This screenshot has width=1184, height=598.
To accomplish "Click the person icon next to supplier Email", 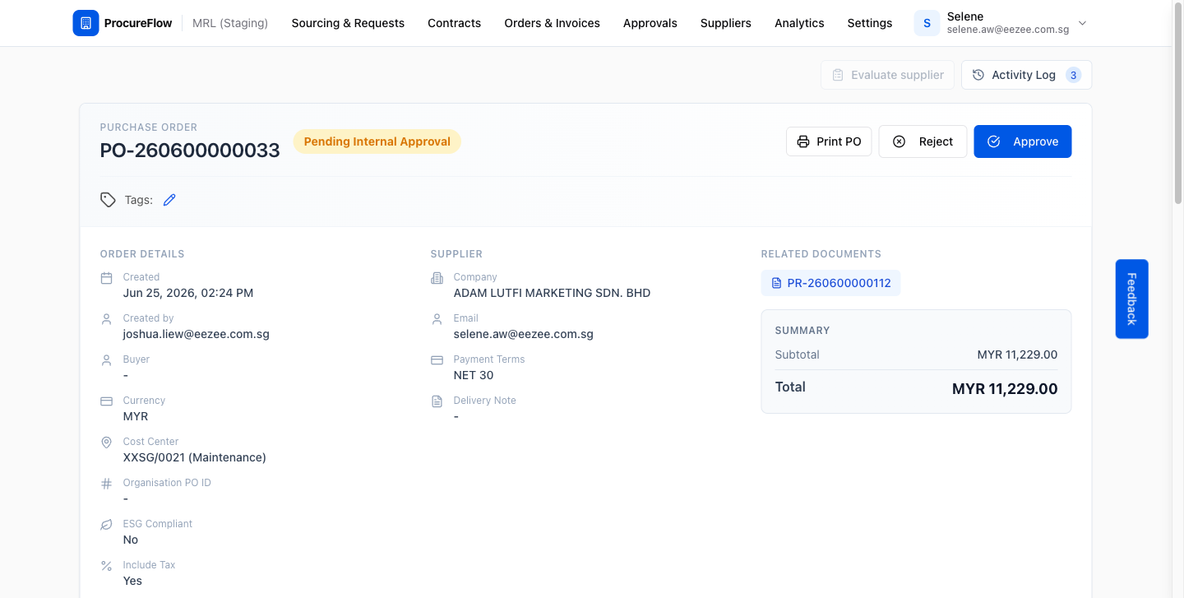I will [x=437, y=319].
